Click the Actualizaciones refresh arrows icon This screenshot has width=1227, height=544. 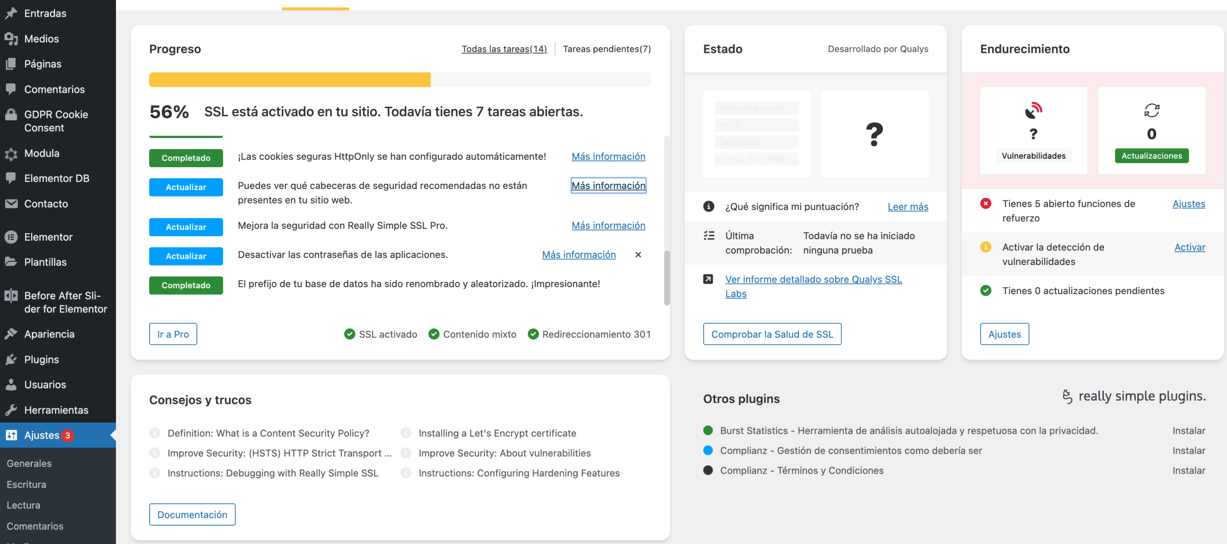point(1152,110)
